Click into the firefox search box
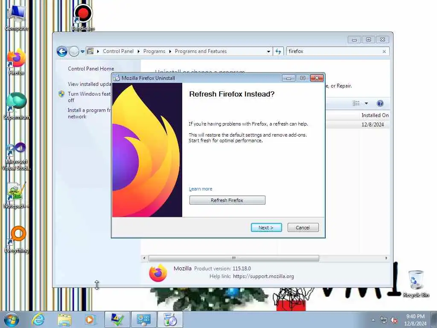 pos(334,51)
